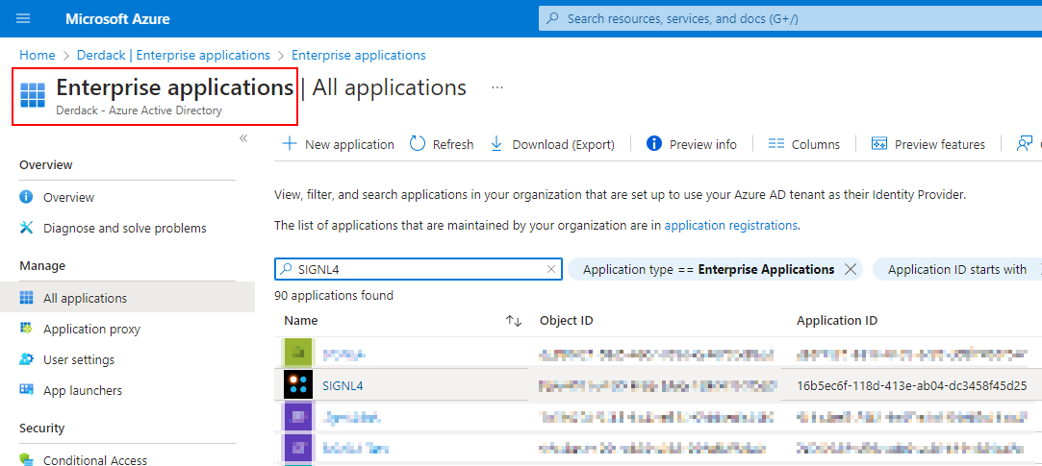Remove the Application type filter
The width and height of the screenshot is (1042, 466).
point(851,270)
